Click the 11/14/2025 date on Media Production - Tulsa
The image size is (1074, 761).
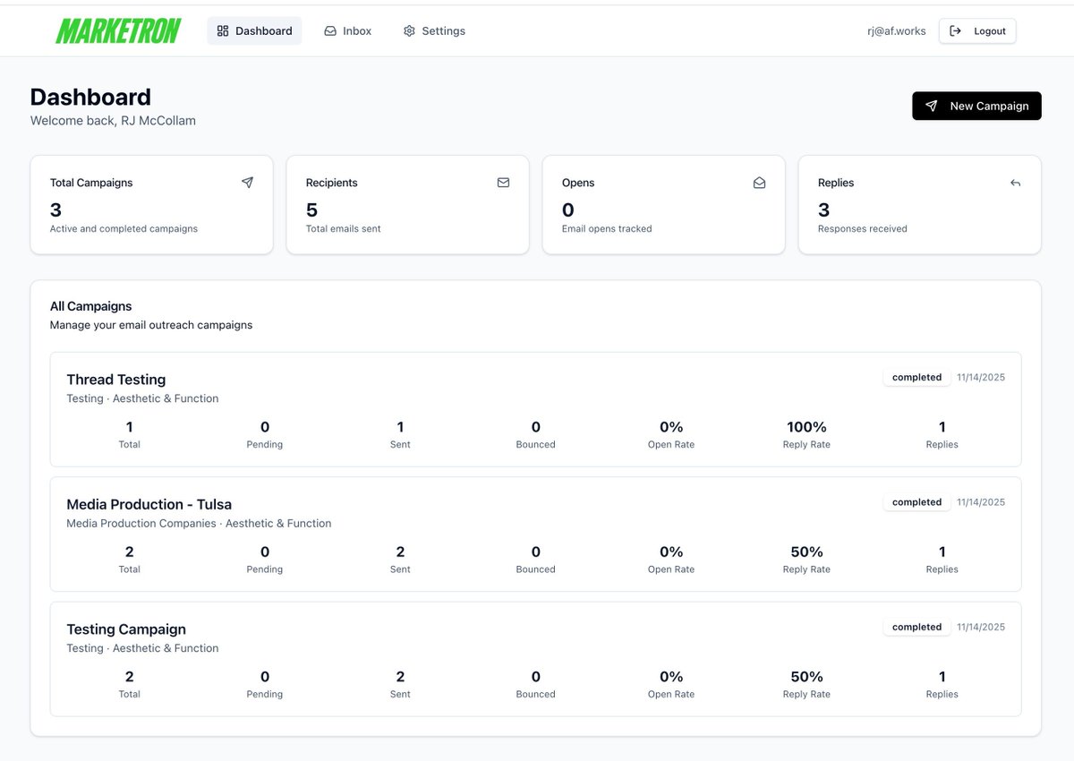pos(981,502)
